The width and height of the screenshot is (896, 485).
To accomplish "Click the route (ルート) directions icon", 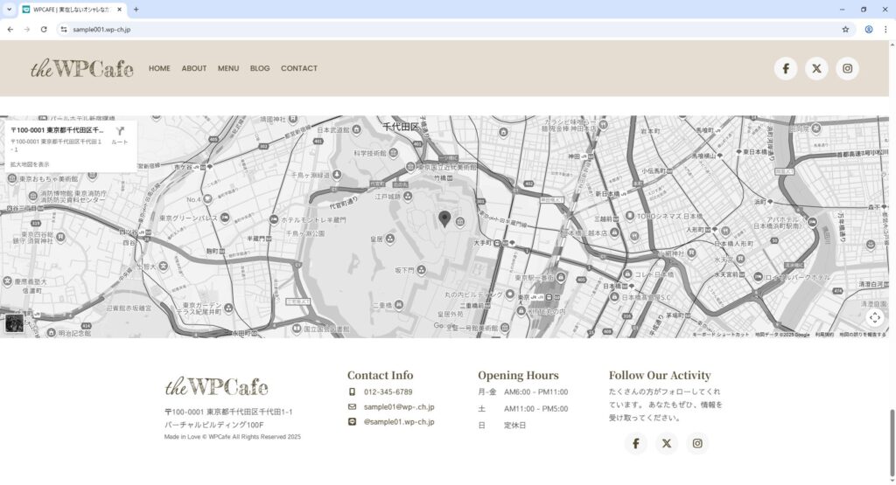I will pyautogui.click(x=120, y=134).
